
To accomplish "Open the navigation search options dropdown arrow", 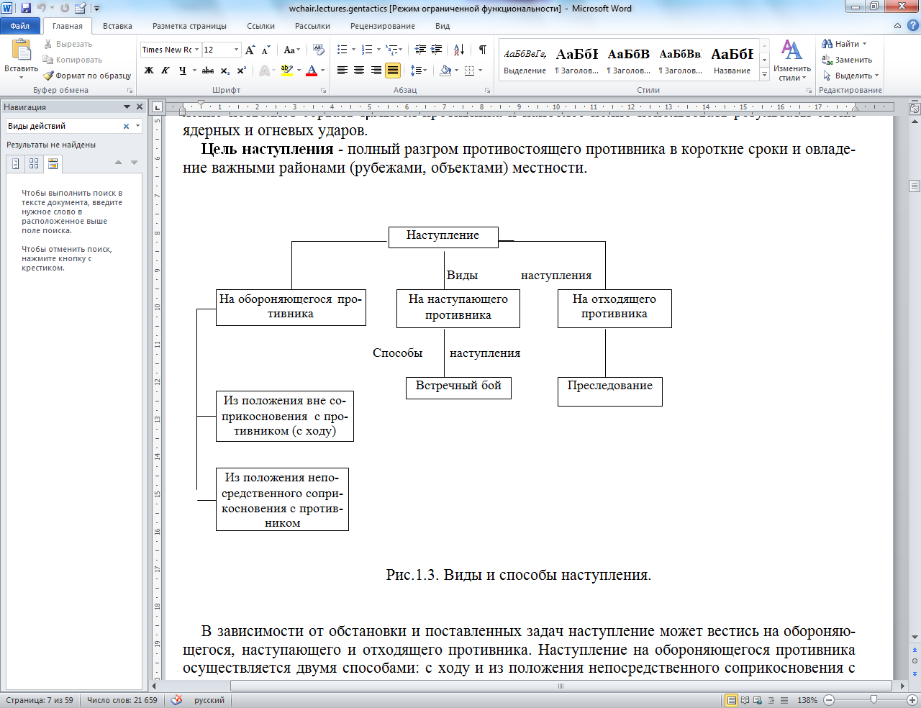I will [x=137, y=126].
